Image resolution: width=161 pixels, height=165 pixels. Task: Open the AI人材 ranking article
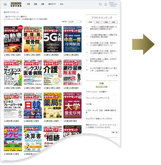coord(103,69)
